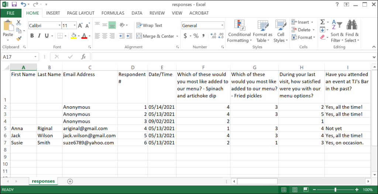Decrease font size with smaller A icon
378x194 pixels.
pos(87,25)
